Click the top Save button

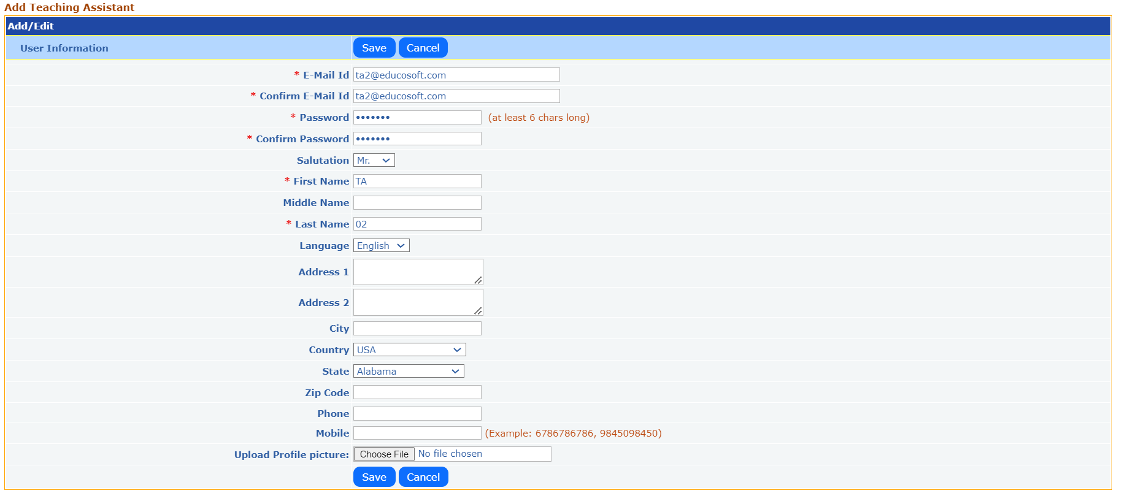tap(374, 48)
